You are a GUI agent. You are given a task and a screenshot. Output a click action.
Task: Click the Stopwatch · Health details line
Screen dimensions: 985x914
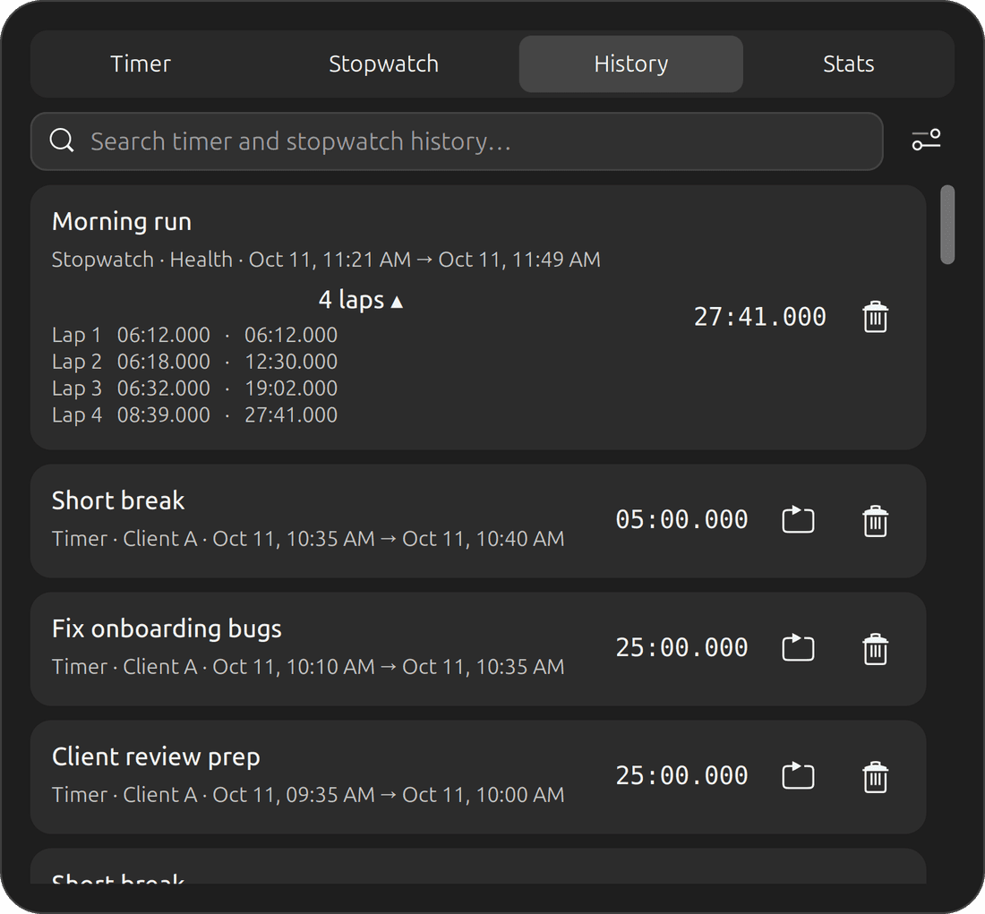pos(326,260)
